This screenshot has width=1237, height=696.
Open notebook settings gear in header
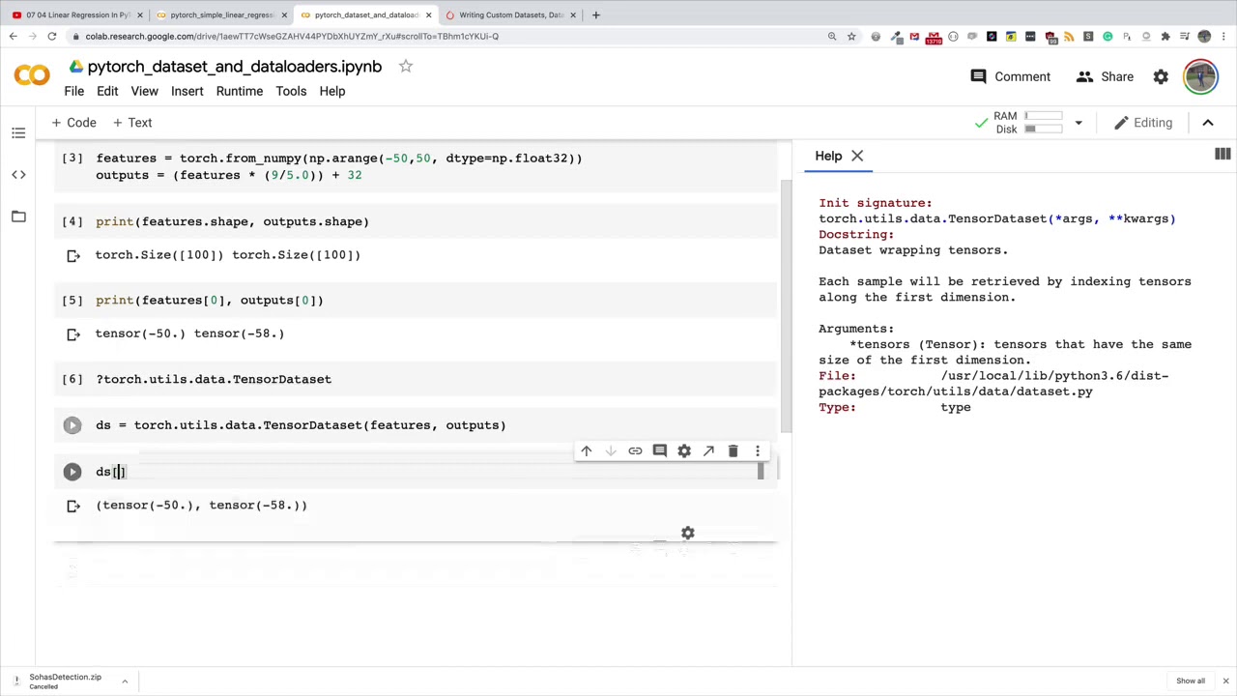tap(1161, 76)
